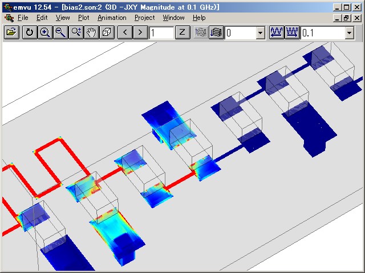Open the frequency dropdown showing 0.1
365x273 pixels.
pos(349,33)
